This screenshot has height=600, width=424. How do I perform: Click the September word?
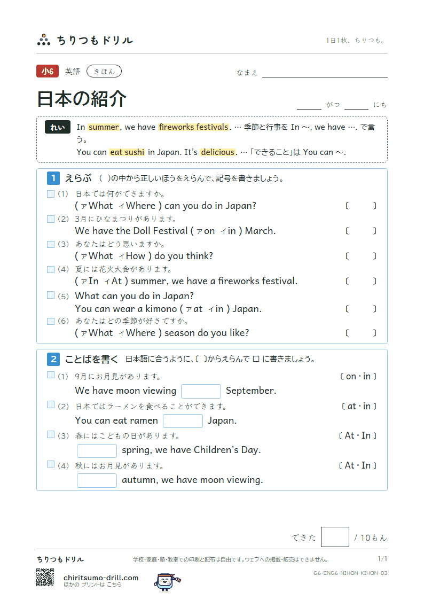(x=251, y=391)
